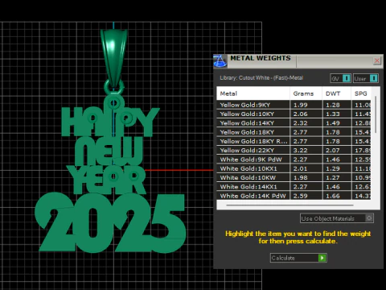Click the 1.99 grams value for 9KY

tap(300, 105)
